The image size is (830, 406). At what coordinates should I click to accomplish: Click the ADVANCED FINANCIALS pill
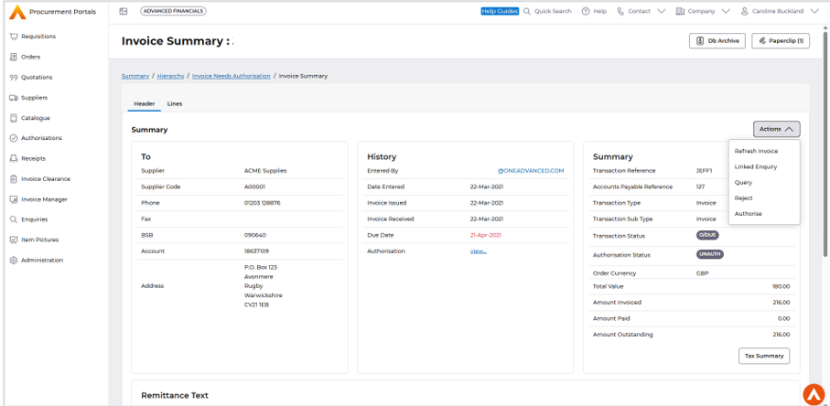tap(173, 11)
